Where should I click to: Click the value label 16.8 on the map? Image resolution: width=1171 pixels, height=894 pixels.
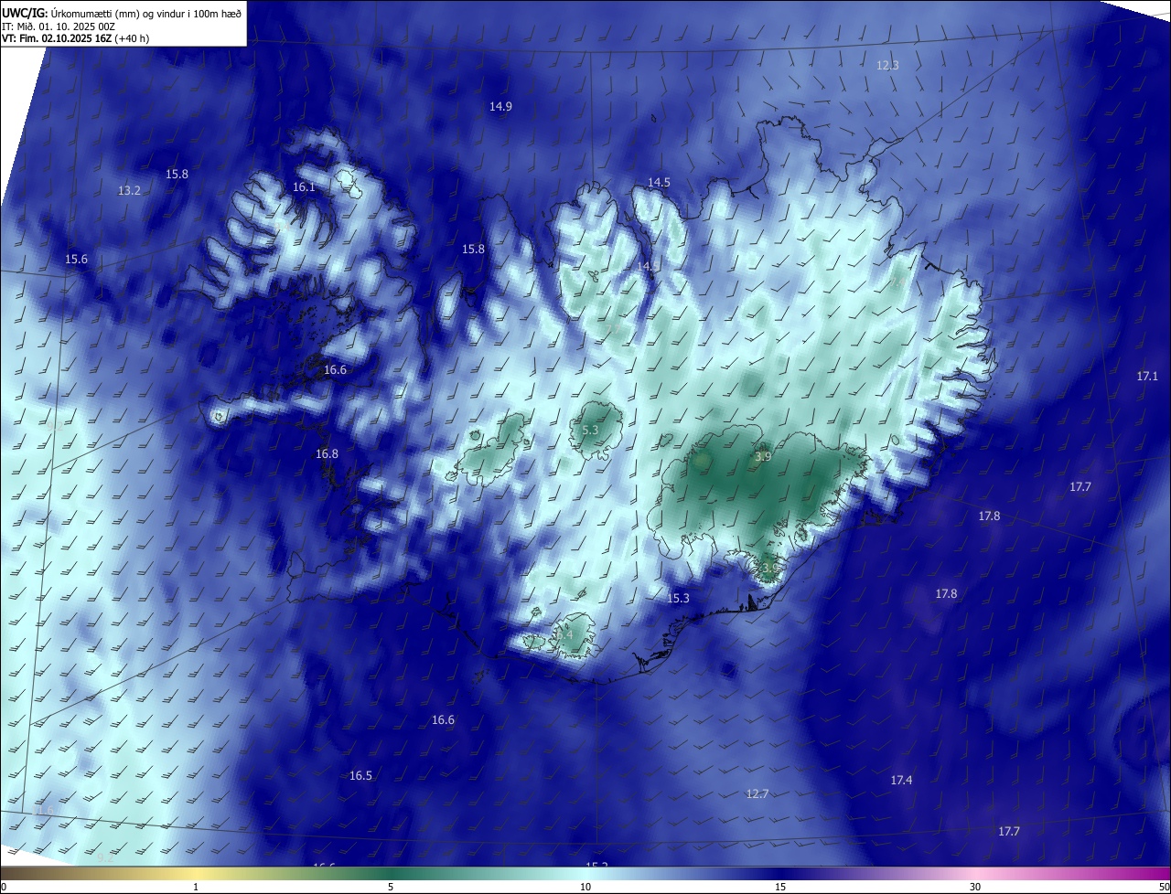coord(327,453)
